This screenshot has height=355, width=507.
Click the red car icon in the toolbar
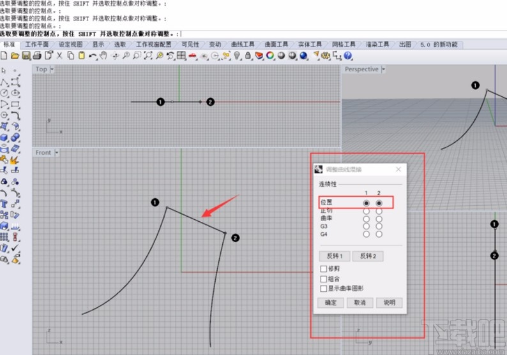coord(193,56)
